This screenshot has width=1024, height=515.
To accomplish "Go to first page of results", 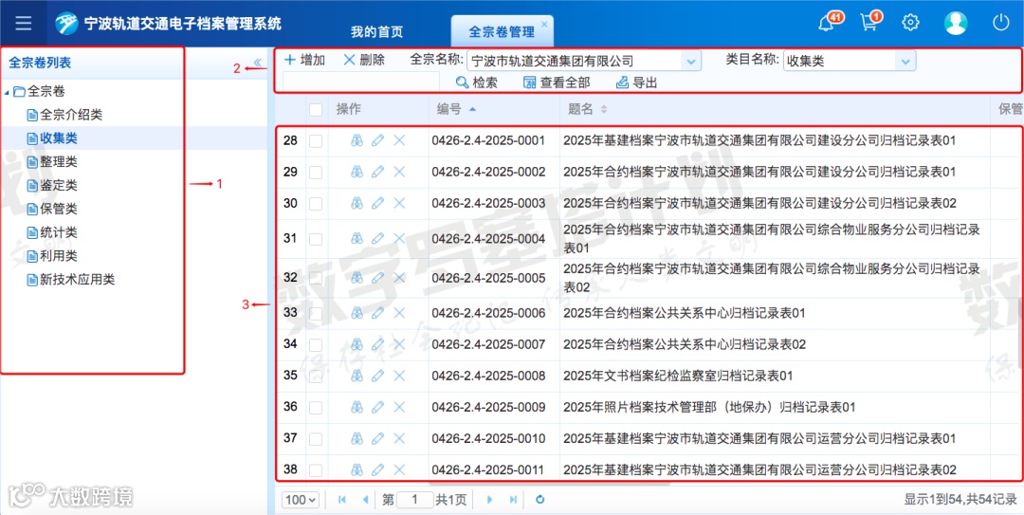I will click(341, 499).
